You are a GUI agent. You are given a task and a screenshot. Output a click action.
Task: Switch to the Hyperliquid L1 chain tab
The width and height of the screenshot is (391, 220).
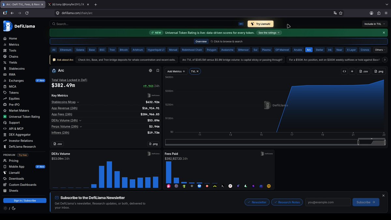(156, 50)
